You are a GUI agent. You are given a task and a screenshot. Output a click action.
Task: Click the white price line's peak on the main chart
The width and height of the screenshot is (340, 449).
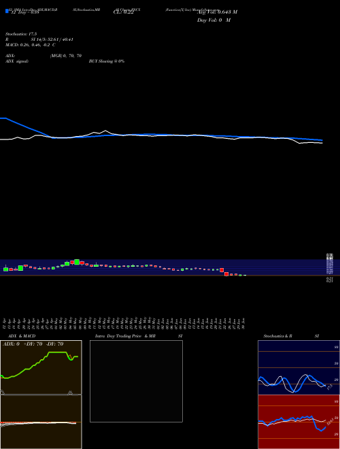tap(105, 131)
